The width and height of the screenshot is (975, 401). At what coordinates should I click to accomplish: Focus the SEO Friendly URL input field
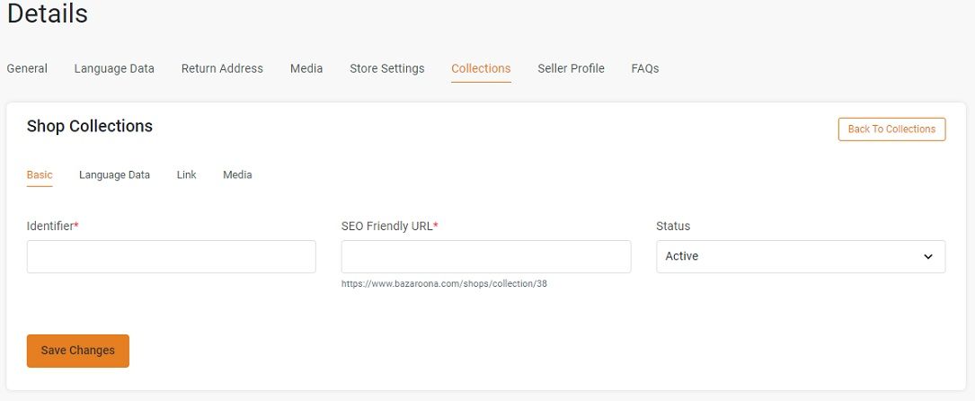click(486, 257)
